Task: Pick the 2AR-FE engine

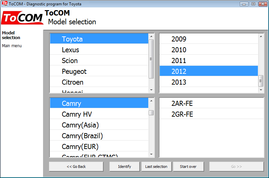Action: 212,103
